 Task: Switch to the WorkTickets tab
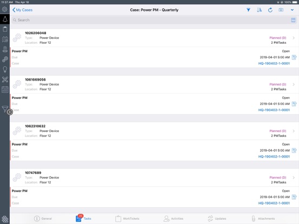(127, 219)
